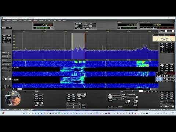The height and width of the screenshot is (132, 176).
Task: Adjust the AF gain slider
Action: pyautogui.click(x=7, y=54)
